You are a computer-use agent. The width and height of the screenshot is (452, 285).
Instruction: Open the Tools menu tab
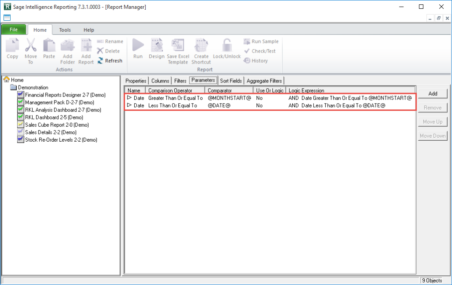(64, 30)
